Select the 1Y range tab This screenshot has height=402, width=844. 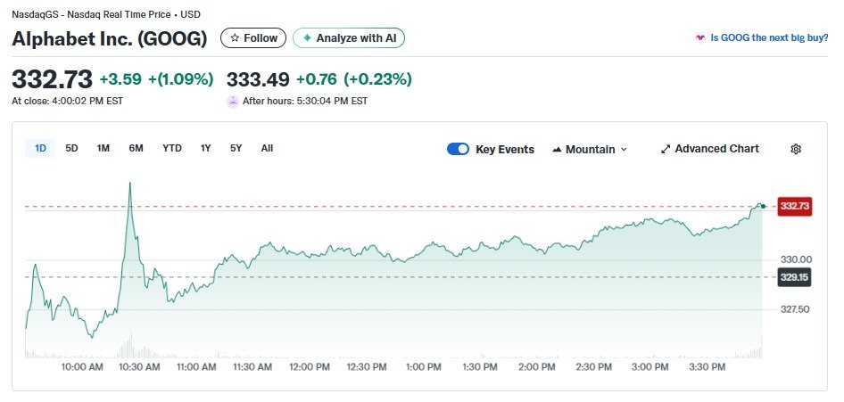pyautogui.click(x=206, y=148)
